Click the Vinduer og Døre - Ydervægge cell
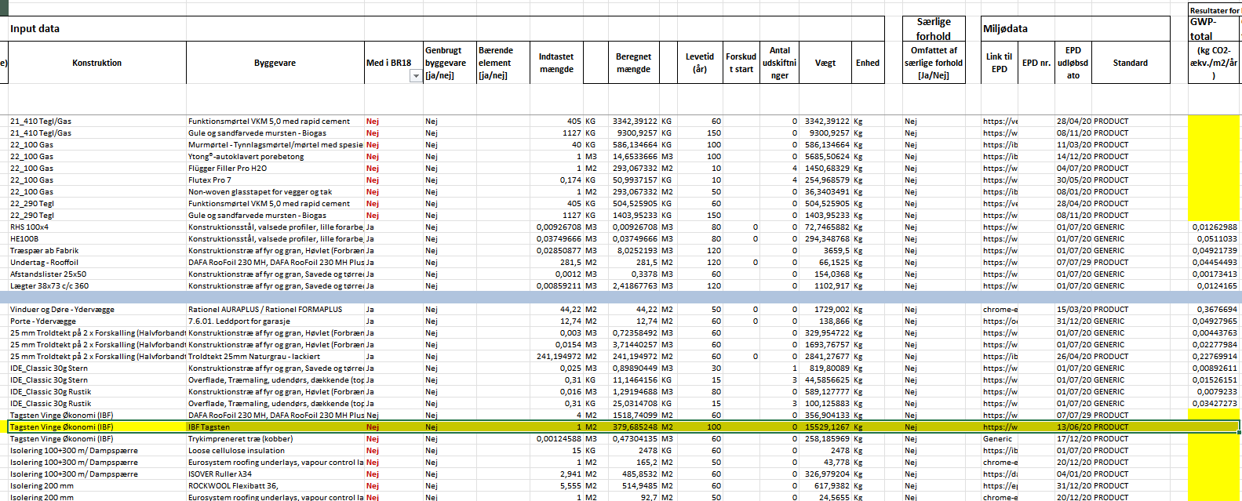 click(97, 310)
